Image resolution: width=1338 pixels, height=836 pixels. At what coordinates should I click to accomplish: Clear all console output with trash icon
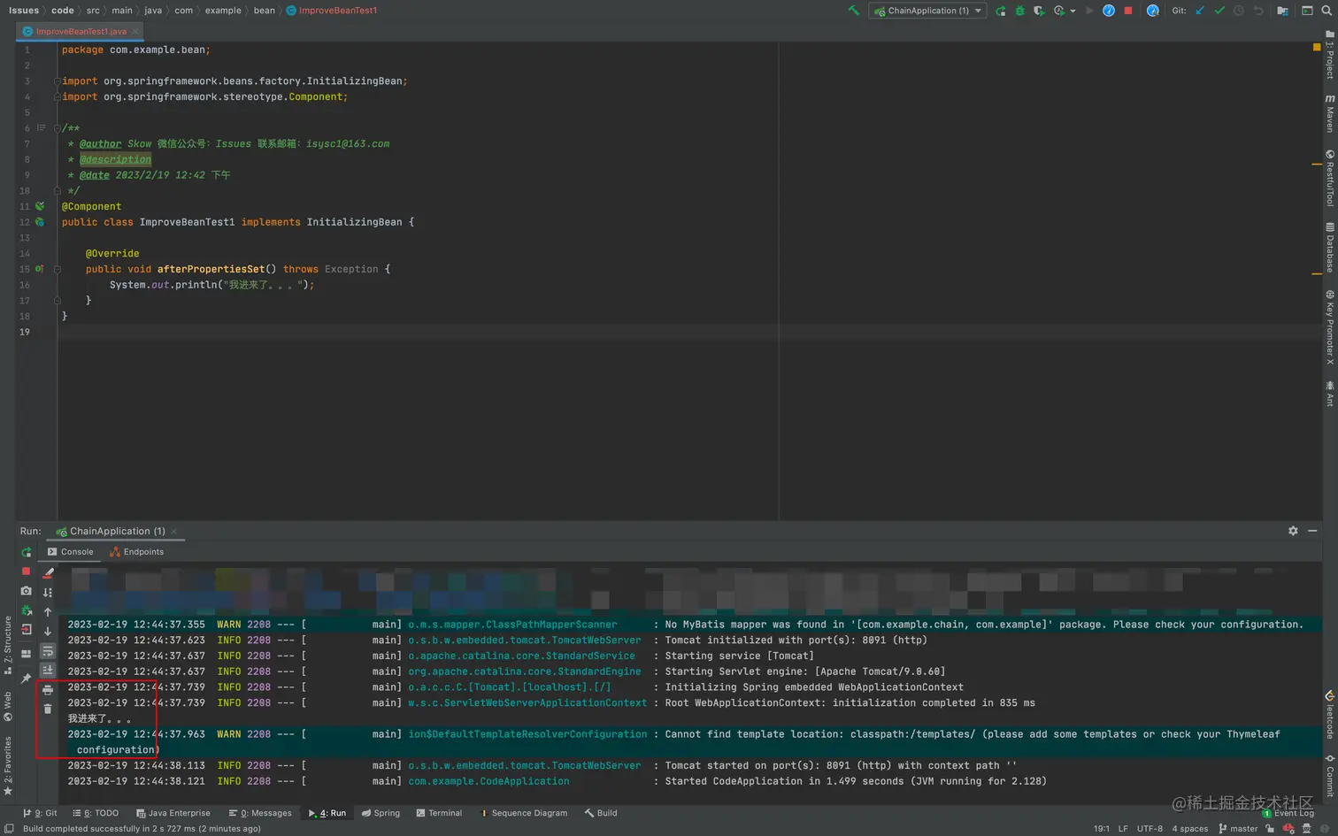point(48,709)
